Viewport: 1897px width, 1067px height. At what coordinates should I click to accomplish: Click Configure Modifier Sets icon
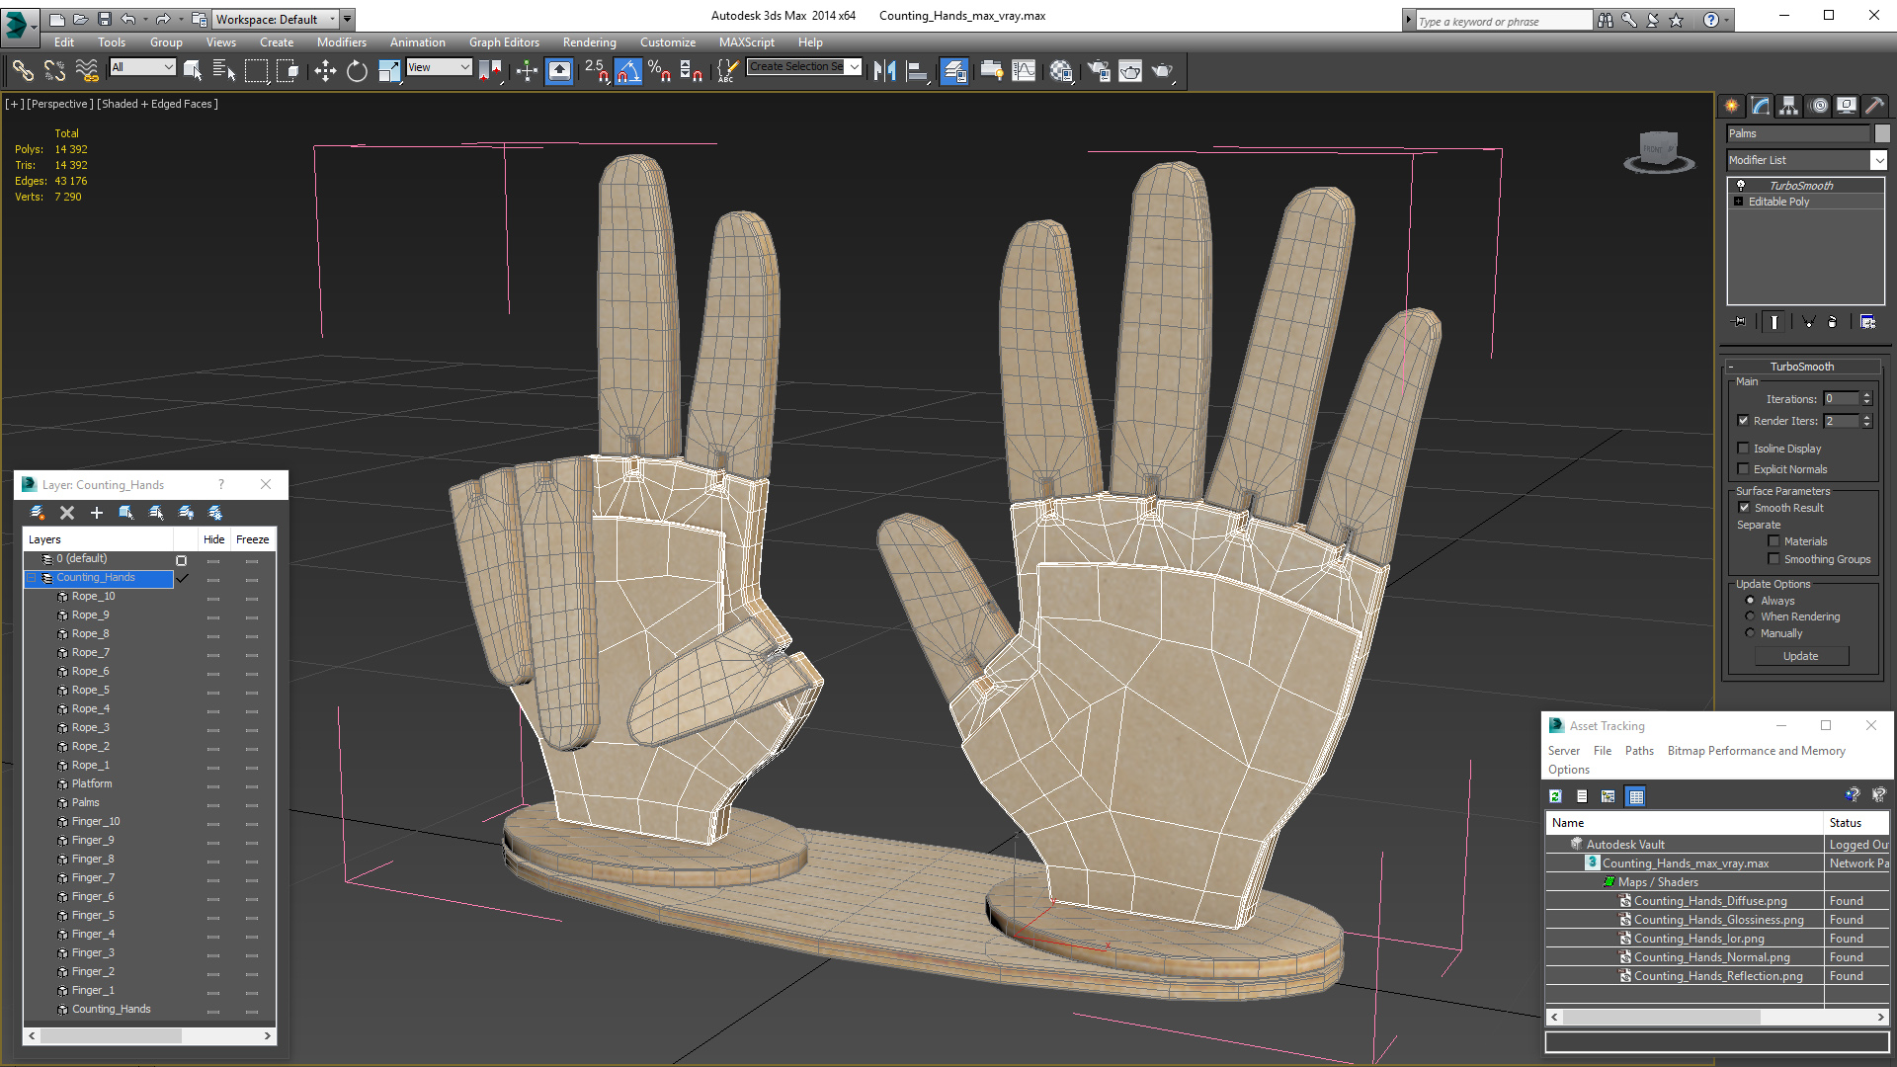coord(1867,322)
